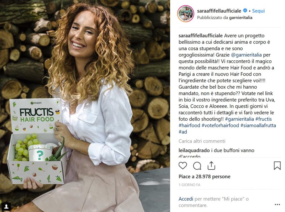Follow the account via Segui
Image resolution: width=285 pixels, height=212 pixels.
click(258, 11)
